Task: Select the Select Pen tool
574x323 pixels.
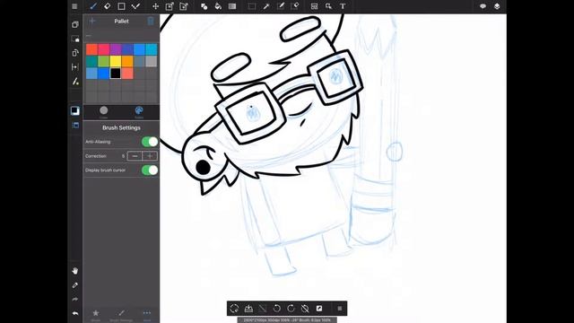Action: point(281,6)
